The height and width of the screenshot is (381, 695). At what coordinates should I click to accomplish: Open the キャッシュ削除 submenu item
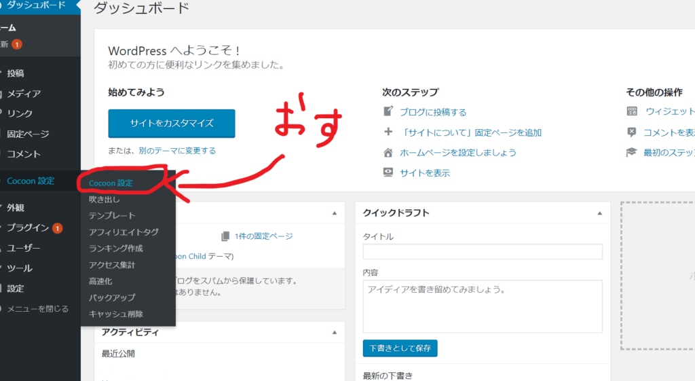115,314
